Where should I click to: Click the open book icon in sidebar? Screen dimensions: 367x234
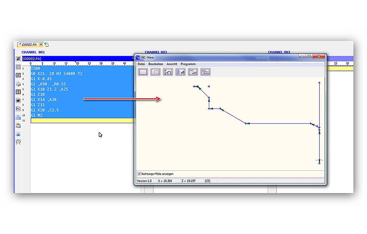[18, 92]
